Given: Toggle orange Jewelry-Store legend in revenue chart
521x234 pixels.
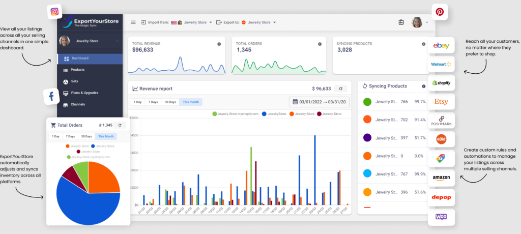Looking at the screenshot, I should [302, 114].
